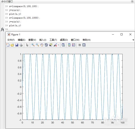135x129 pixels.
Task: Print the figure with the printer icon
Action: [21, 45]
